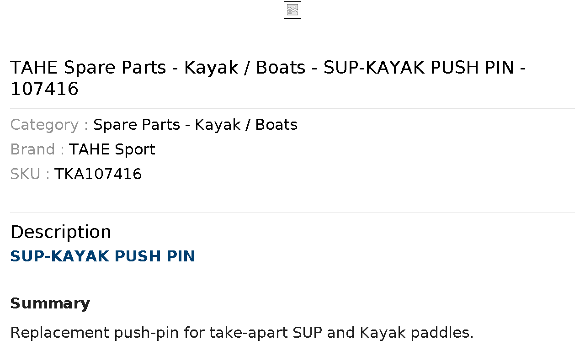The image size is (585, 356).
Task: Click the bold Summary heading
Action: point(50,303)
